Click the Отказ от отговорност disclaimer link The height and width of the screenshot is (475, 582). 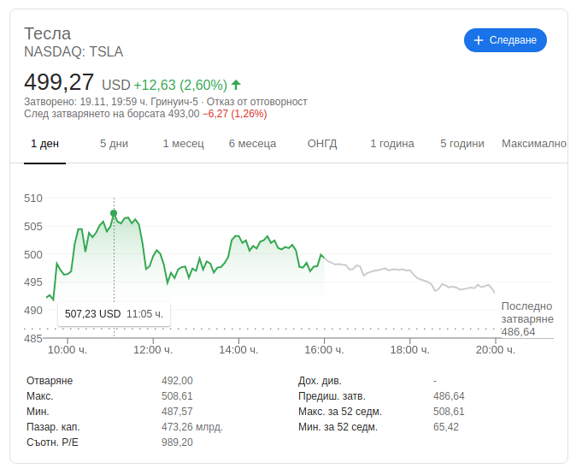coord(257,102)
